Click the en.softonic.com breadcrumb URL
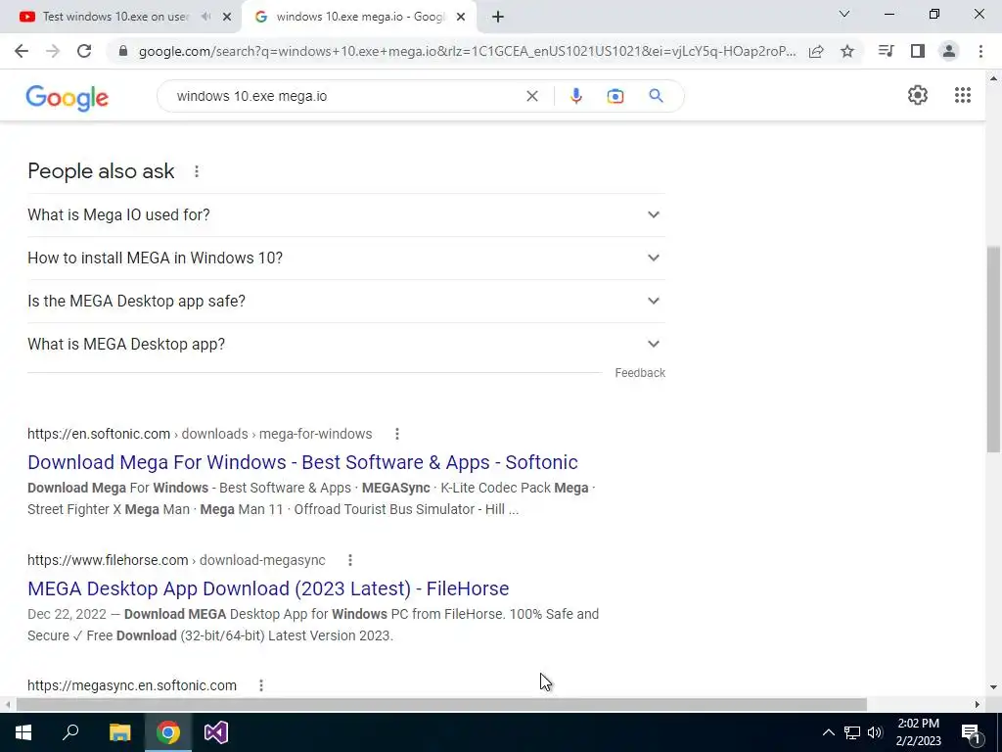Image resolution: width=1002 pixels, height=752 pixels. pos(200,434)
